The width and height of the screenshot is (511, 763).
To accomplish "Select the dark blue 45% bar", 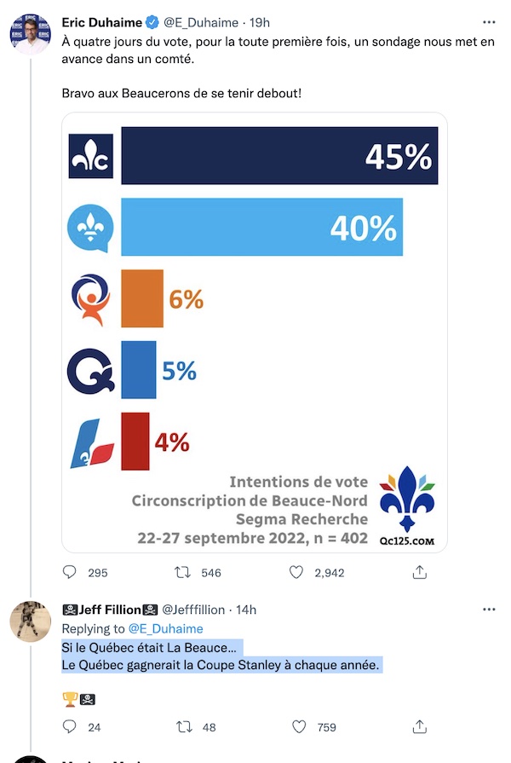I will (x=279, y=156).
